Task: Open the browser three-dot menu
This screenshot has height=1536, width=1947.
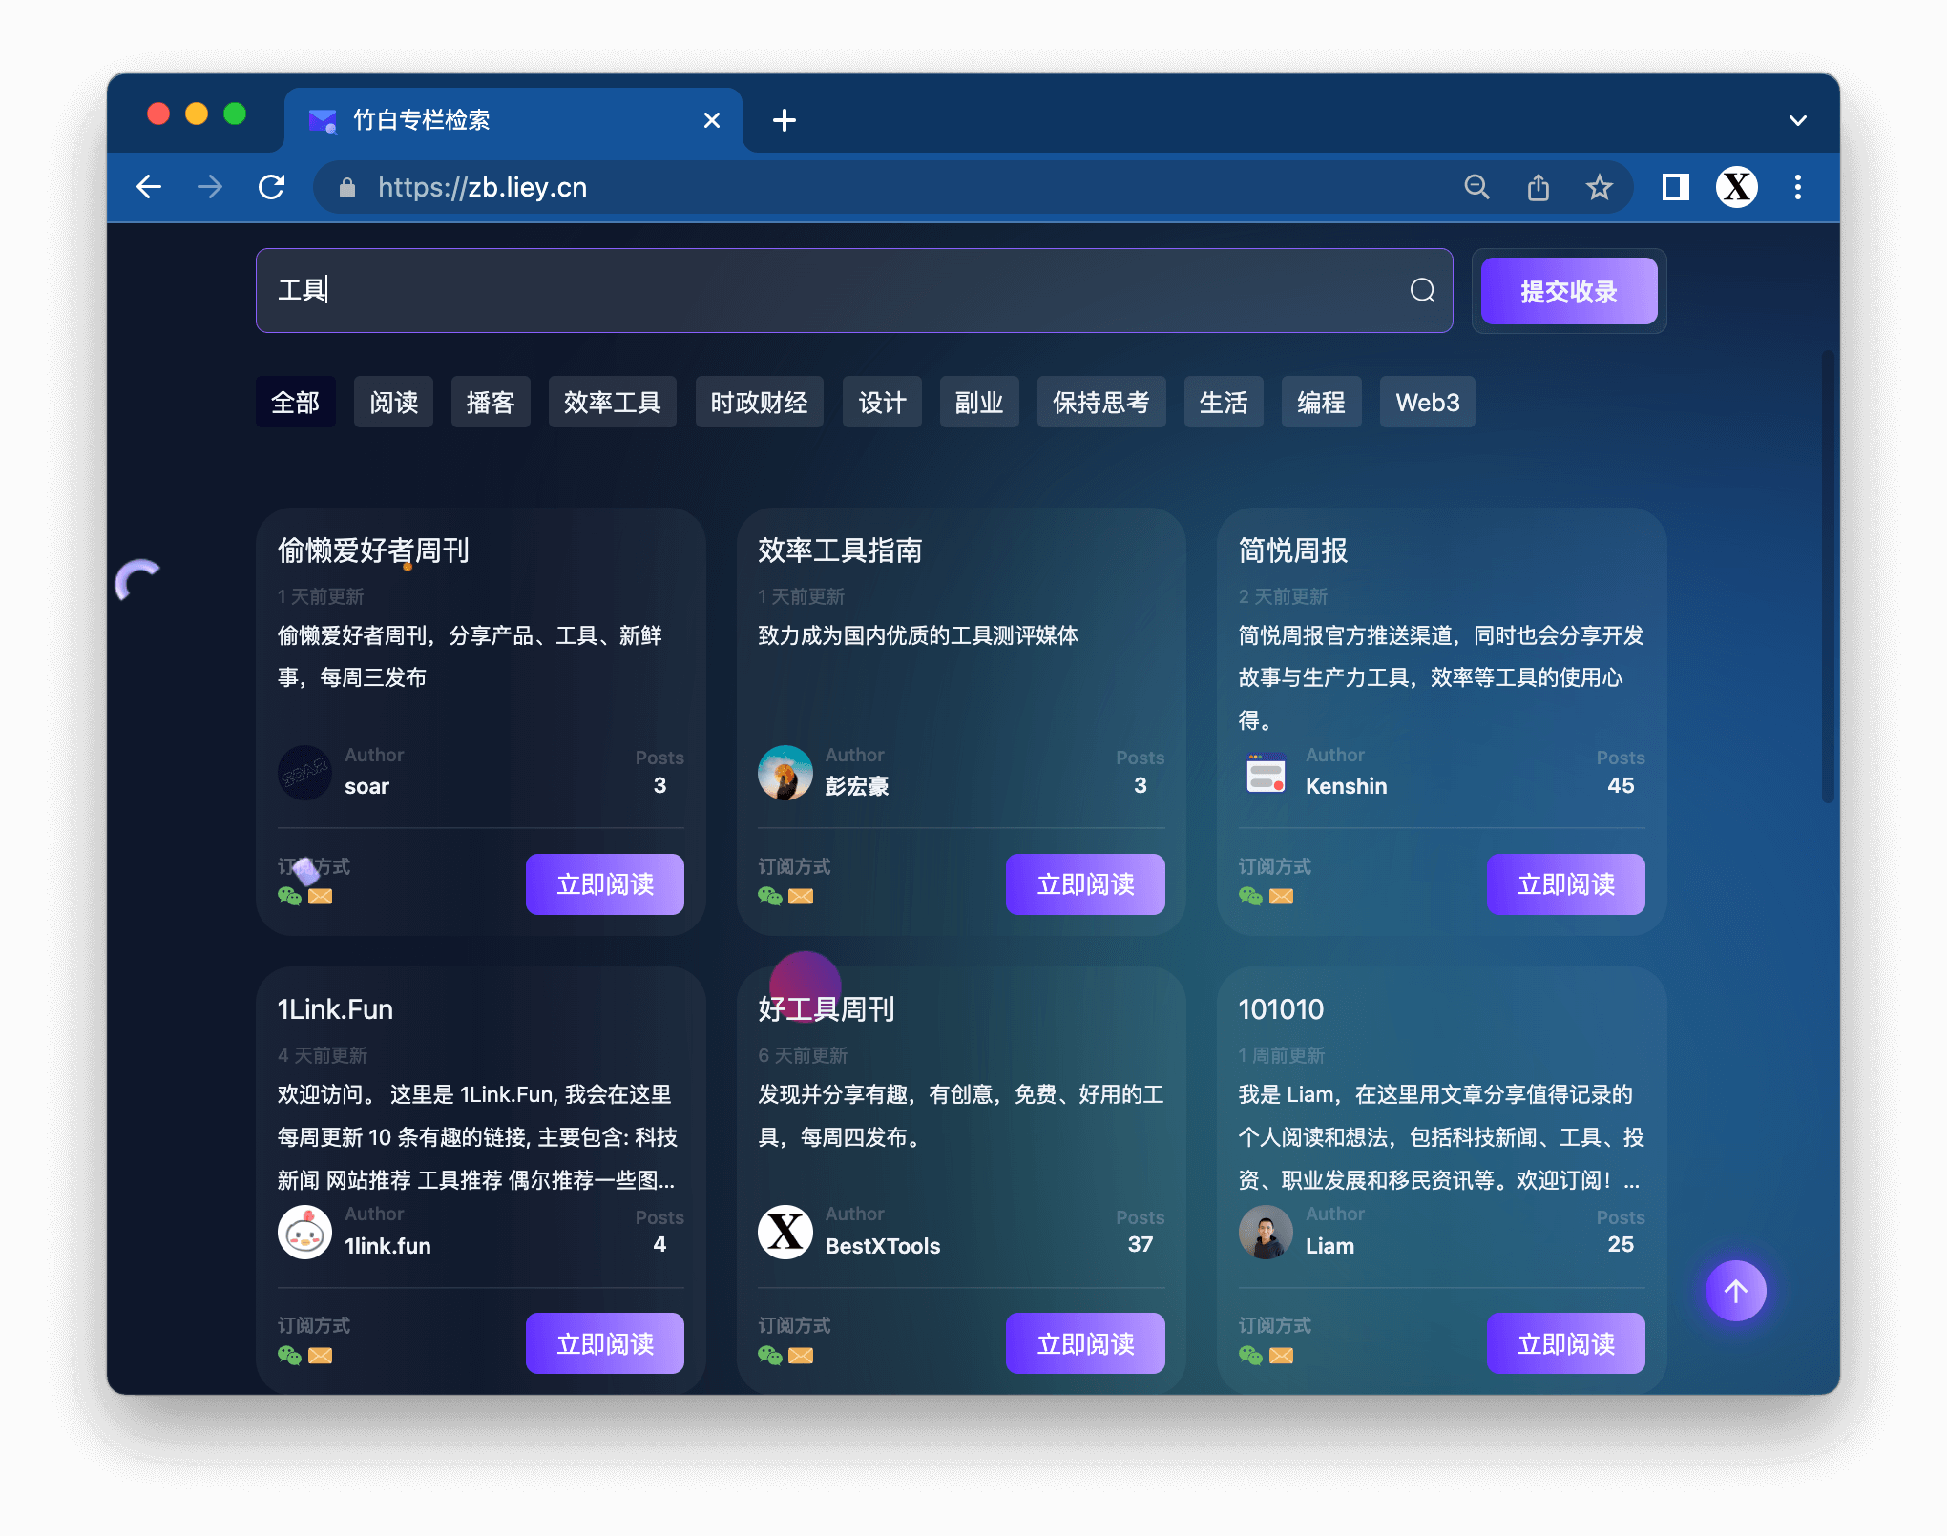Action: 1798,187
